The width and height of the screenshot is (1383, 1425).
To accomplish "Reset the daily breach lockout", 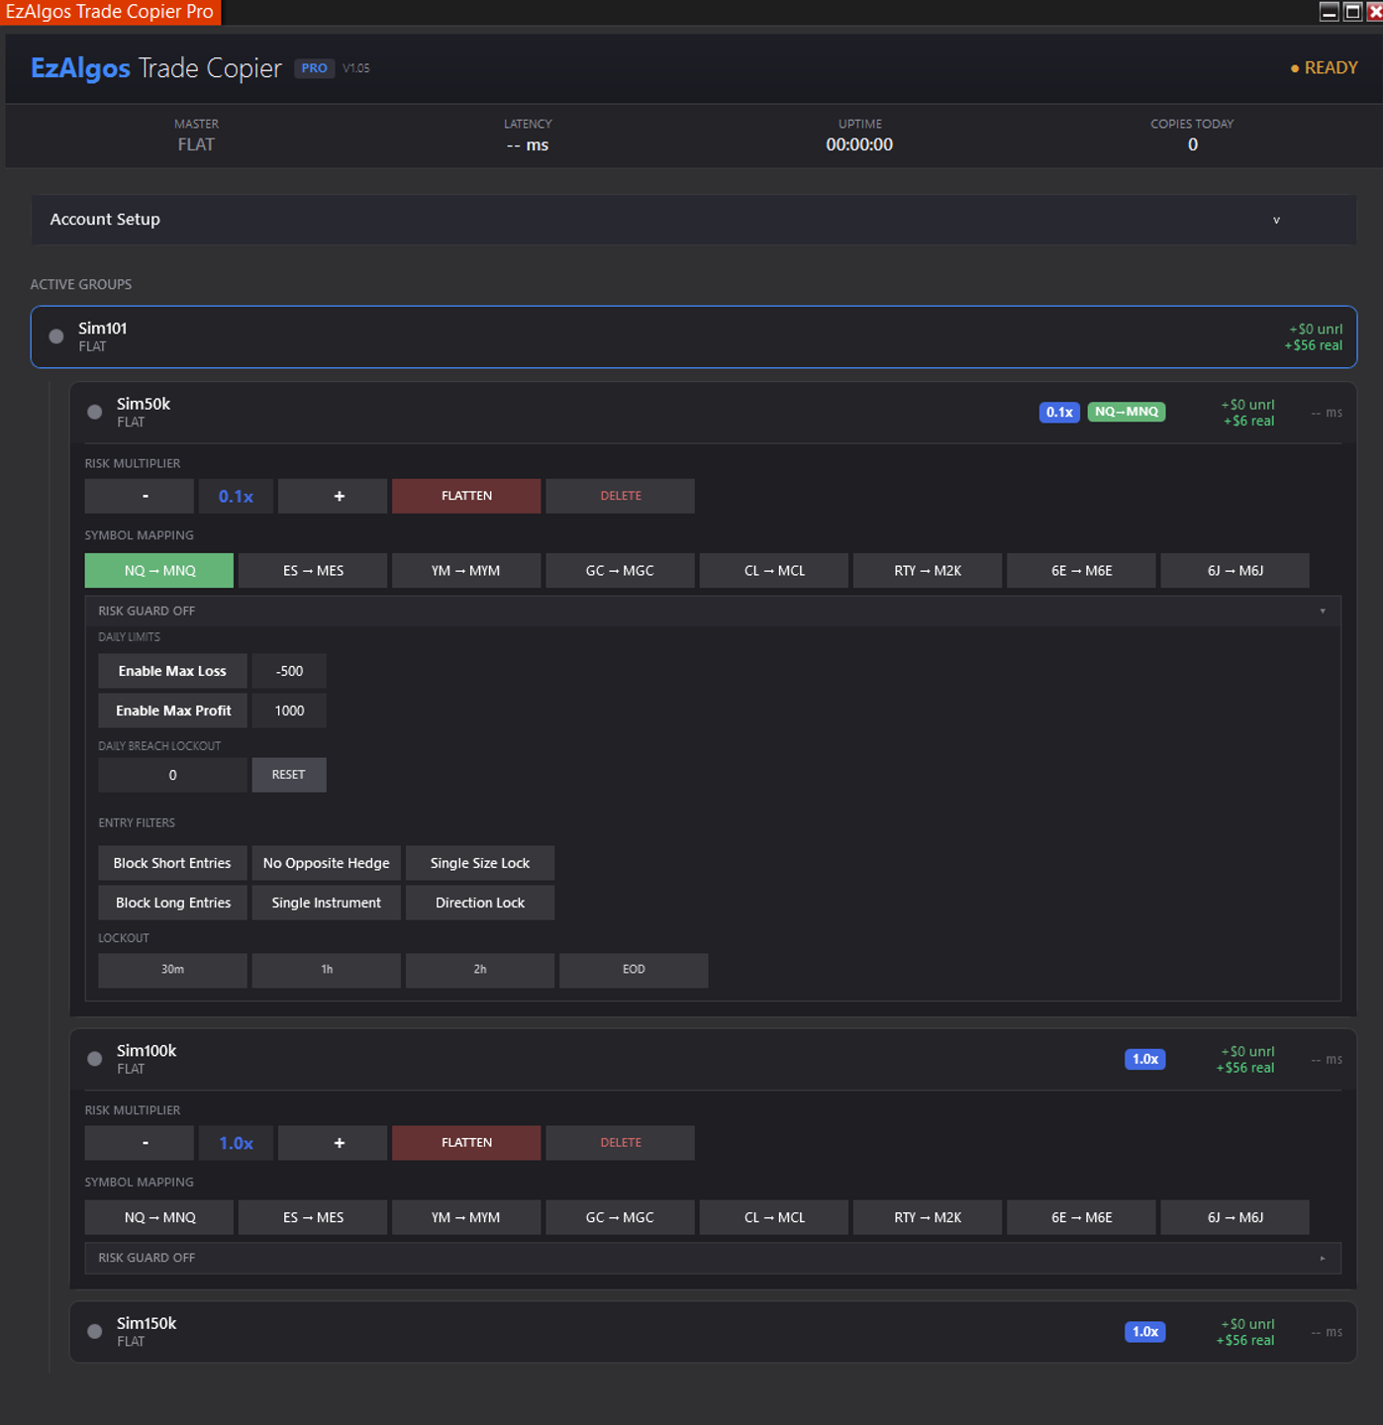I will coord(289,775).
